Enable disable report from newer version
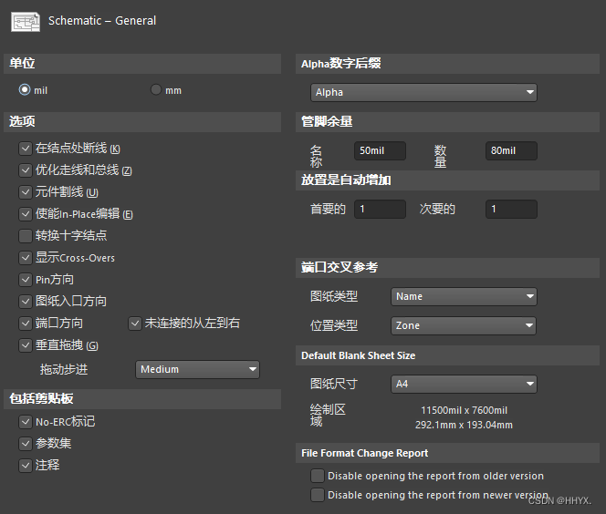 coord(318,495)
